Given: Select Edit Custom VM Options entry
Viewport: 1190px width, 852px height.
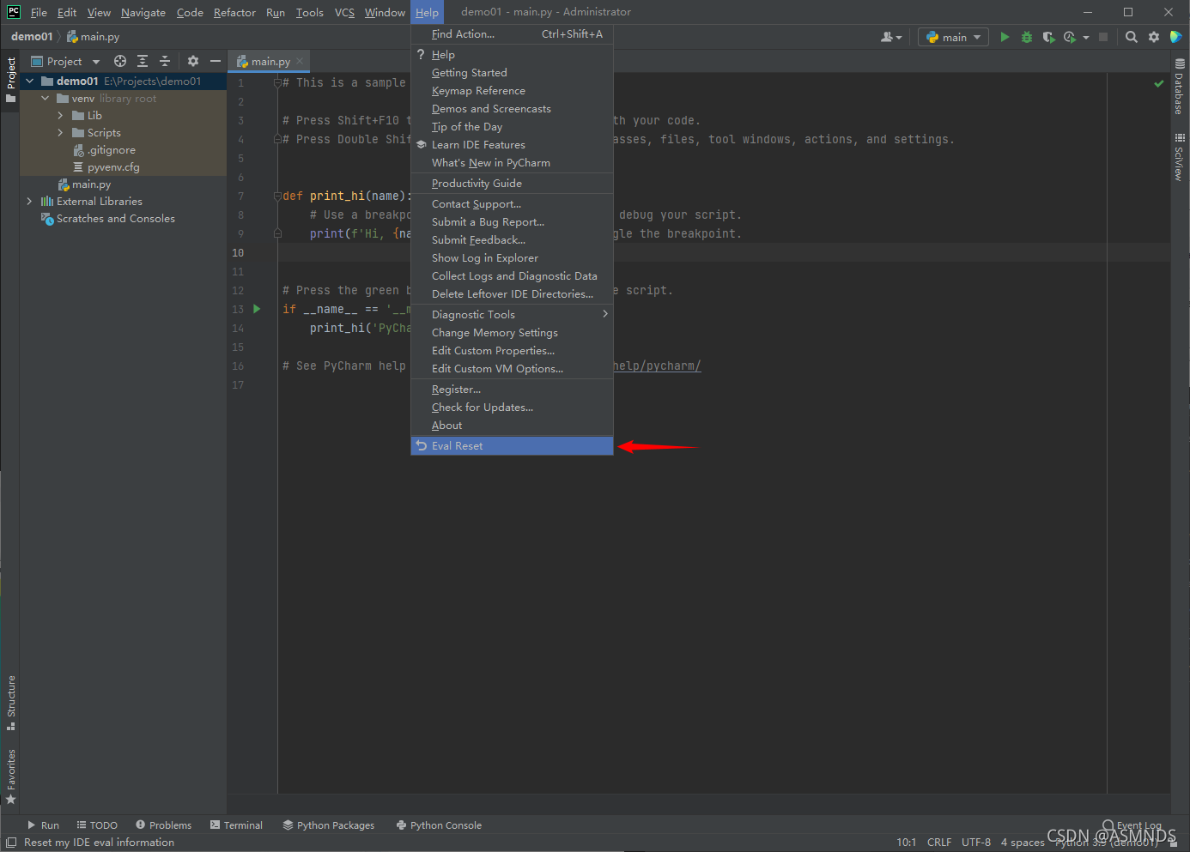Looking at the screenshot, I should pos(512,369).
